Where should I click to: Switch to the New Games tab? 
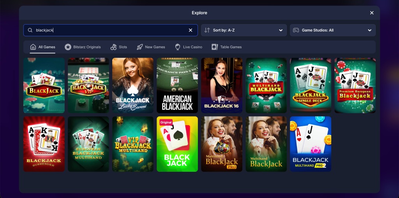pyautogui.click(x=151, y=47)
